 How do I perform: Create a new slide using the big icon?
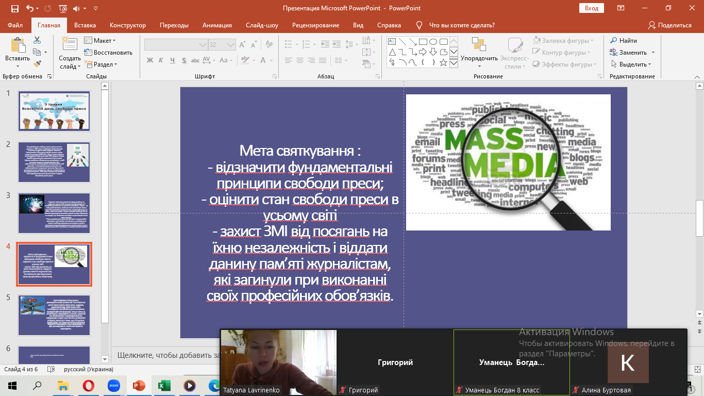point(70,45)
